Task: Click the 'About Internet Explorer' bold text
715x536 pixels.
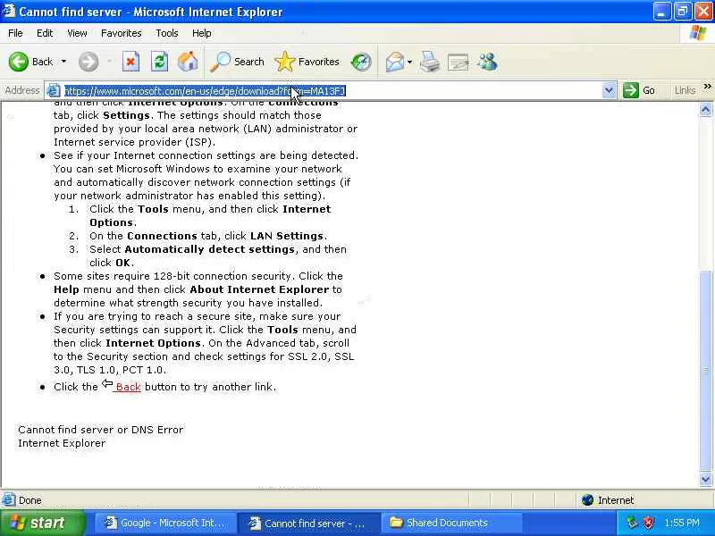Action: (x=259, y=289)
